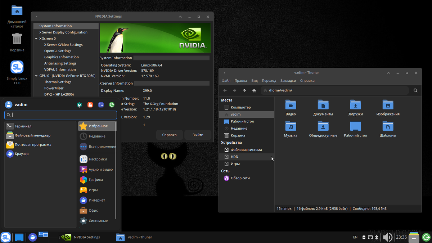The width and height of the screenshot is (432, 243).
Task: Click the Выйти button
Action: [198, 135]
